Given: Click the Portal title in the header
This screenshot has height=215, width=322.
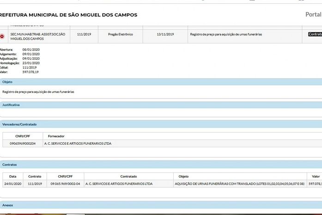Looking at the screenshot, I should tap(313, 14).
